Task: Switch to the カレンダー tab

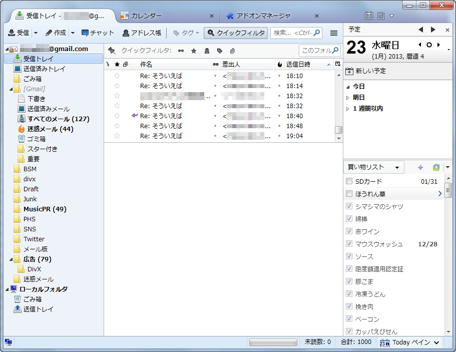Action: (145, 15)
